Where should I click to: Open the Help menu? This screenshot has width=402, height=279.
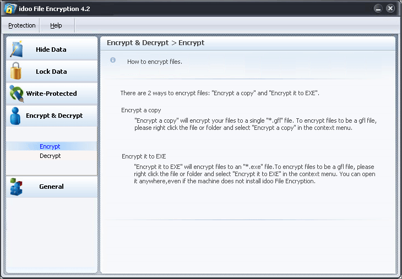pyautogui.click(x=56, y=25)
